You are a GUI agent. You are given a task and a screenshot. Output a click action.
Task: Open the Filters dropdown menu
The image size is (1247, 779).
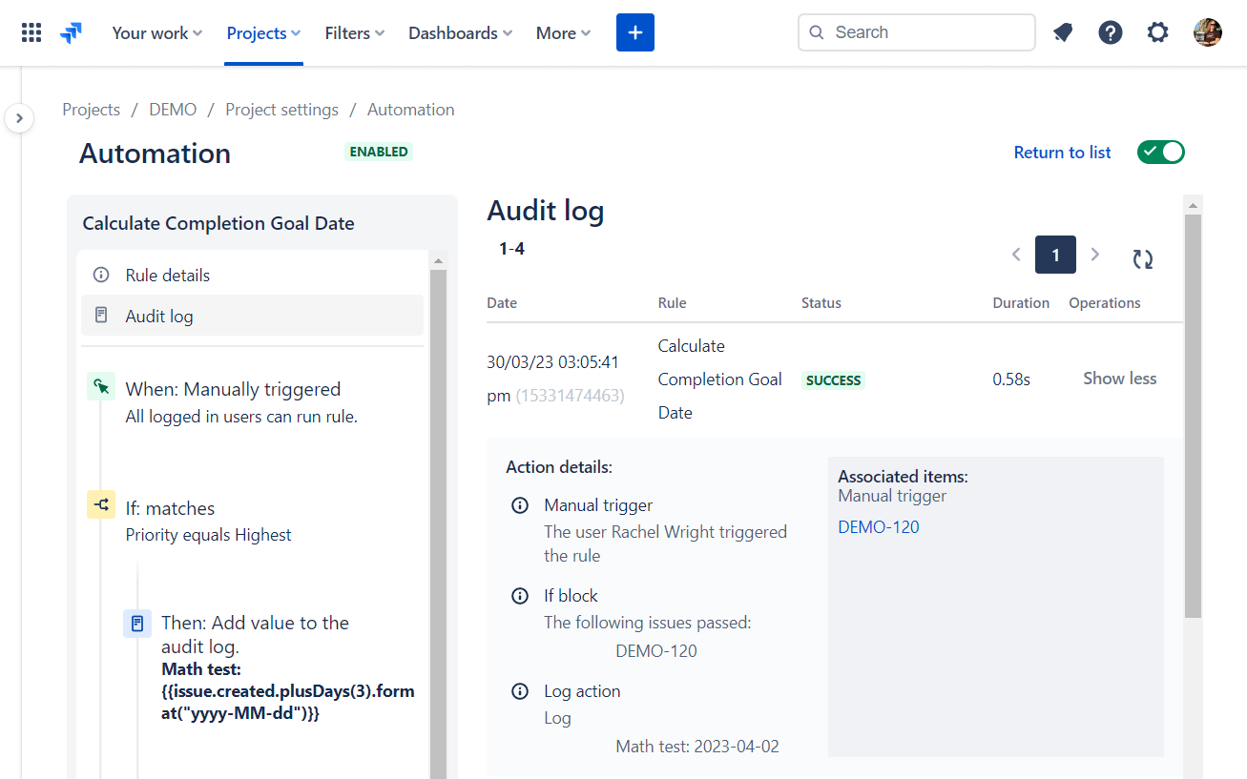(355, 32)
